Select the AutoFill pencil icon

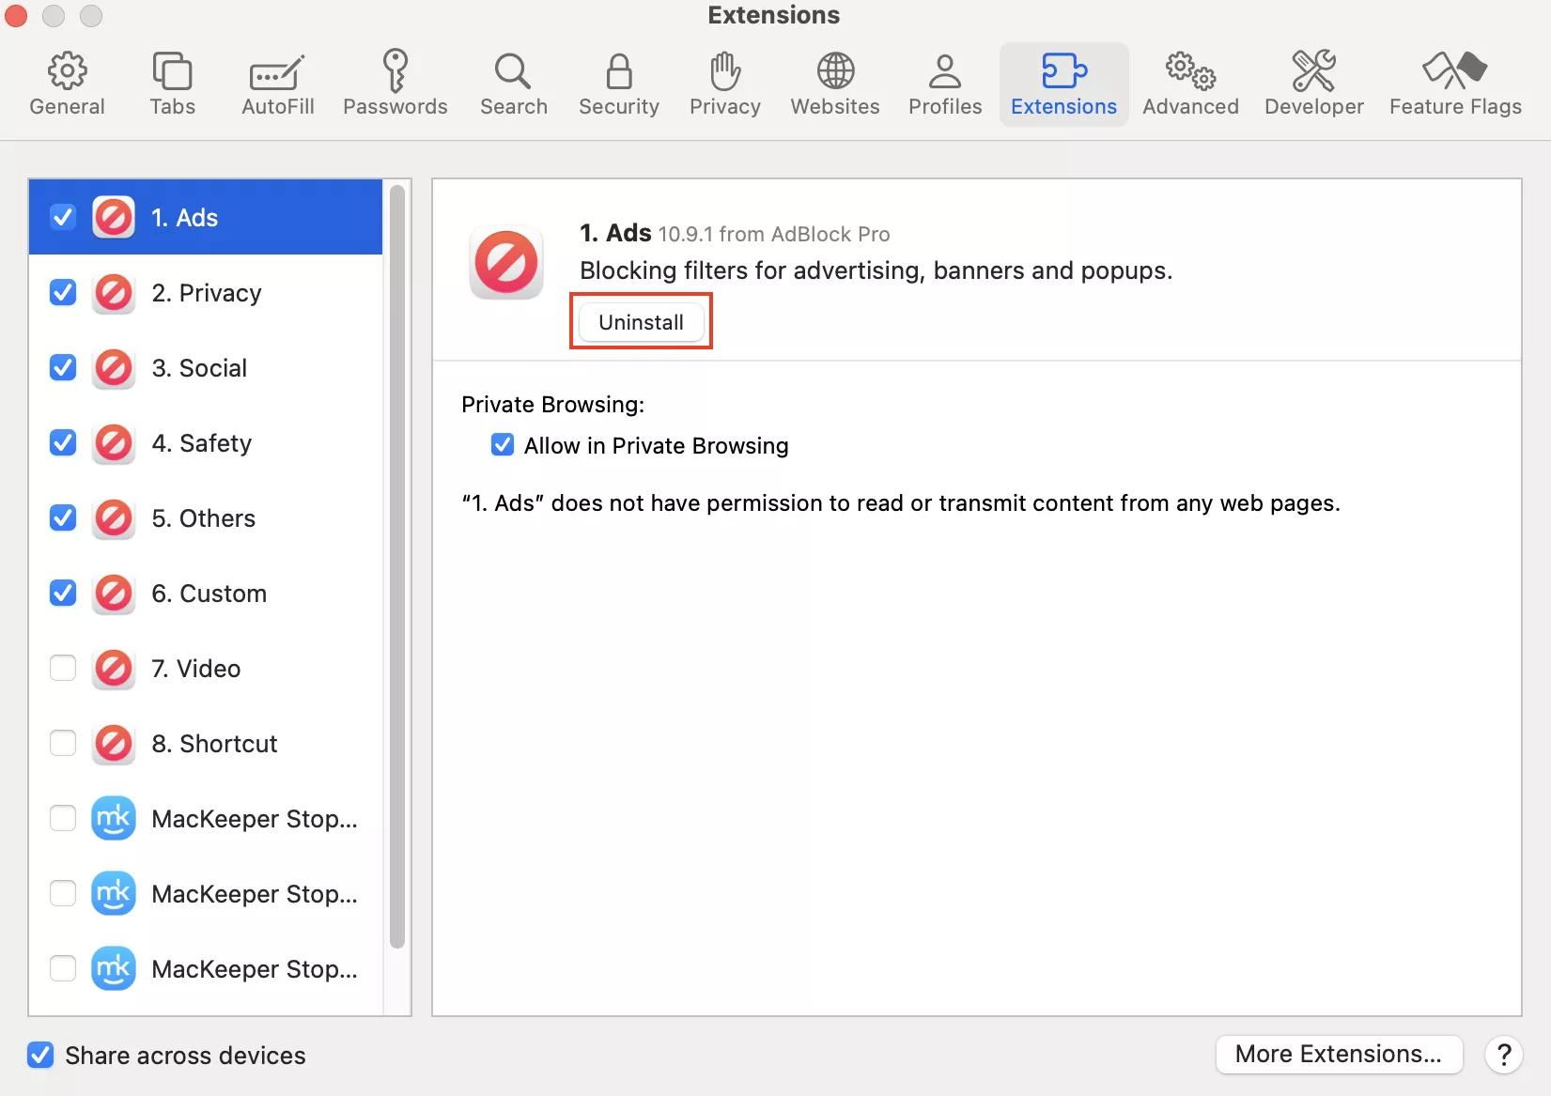click(277, 71)
